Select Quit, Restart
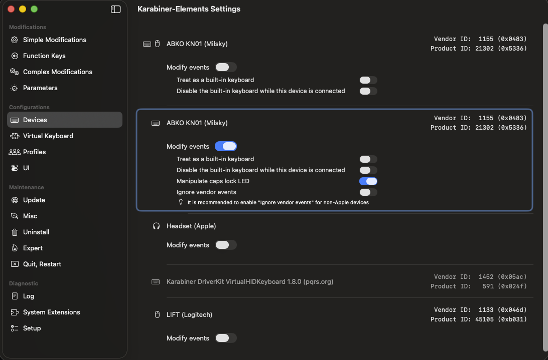Viewport: 548px width, 360px height. [65, 264]
